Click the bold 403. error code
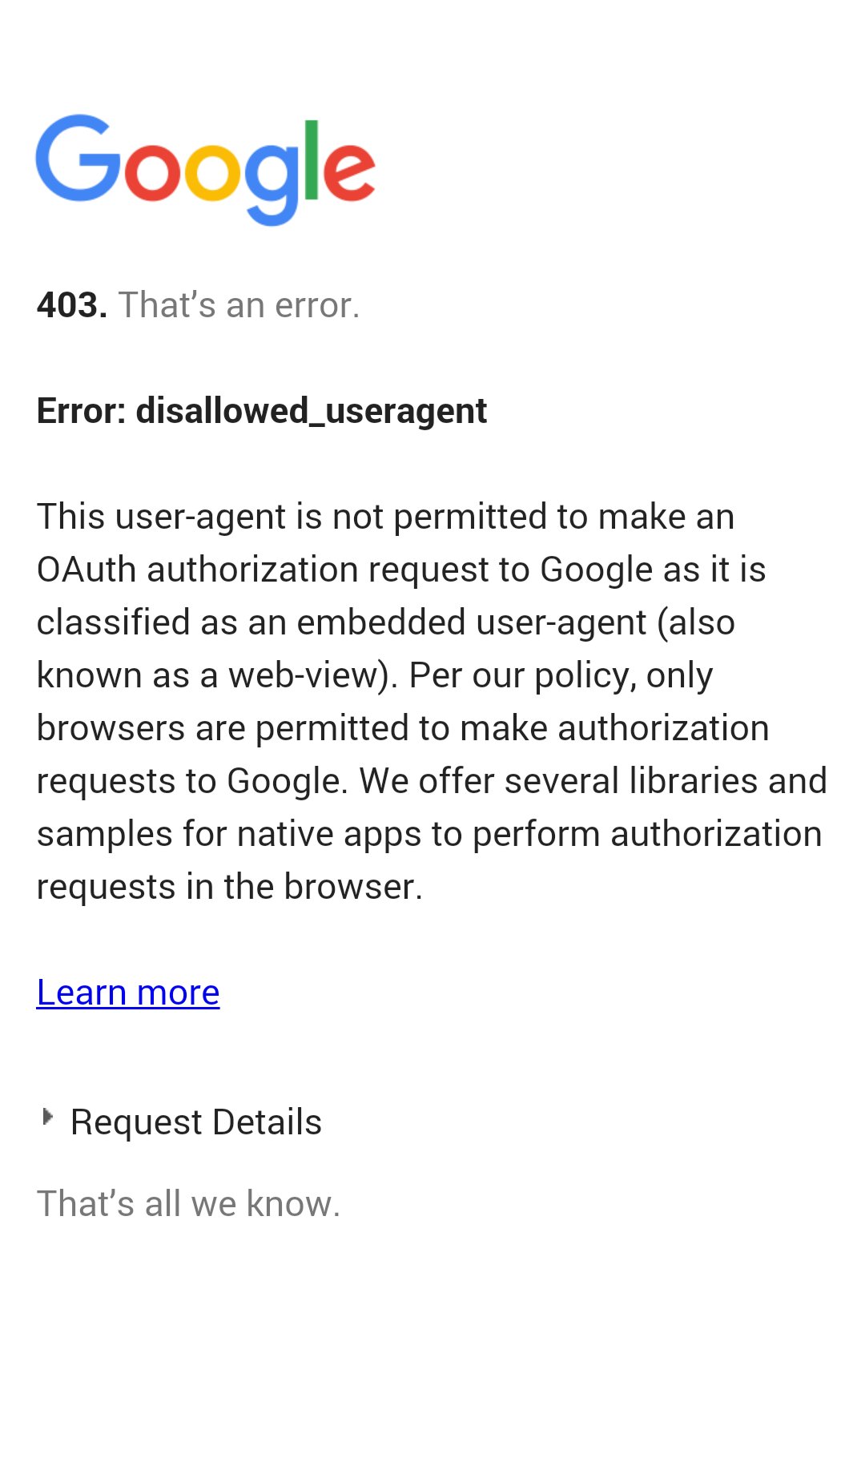Screen dimensions: 865x1478 (x=72, y=305)
